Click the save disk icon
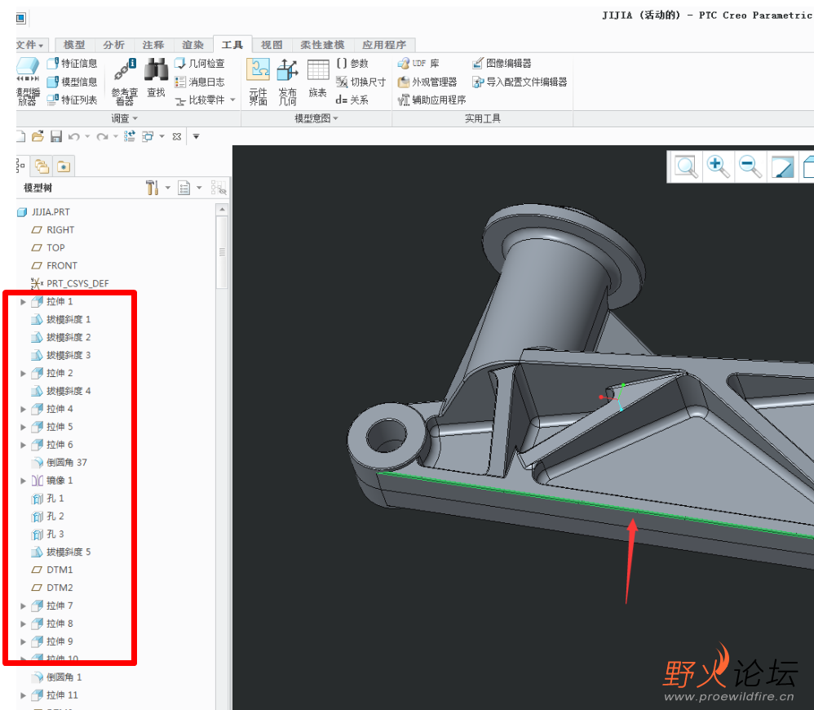 pos(56,136)
